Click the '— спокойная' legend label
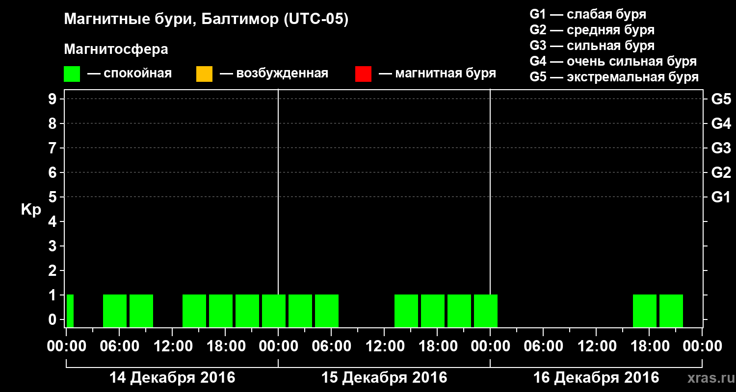This screenshot has width=736, height=392. [130, 73]
